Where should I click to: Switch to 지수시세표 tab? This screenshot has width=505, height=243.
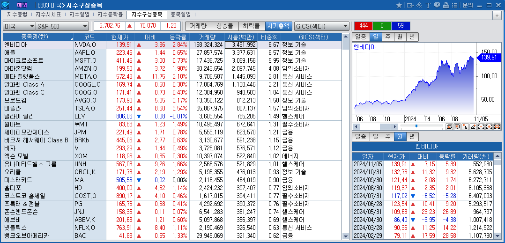tap(48, 15)
